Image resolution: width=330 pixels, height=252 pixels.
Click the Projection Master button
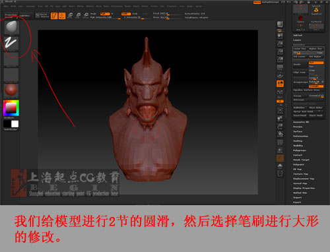(x=11, y=16)
